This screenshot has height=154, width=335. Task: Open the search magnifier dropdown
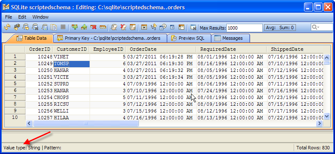(315, 27)
